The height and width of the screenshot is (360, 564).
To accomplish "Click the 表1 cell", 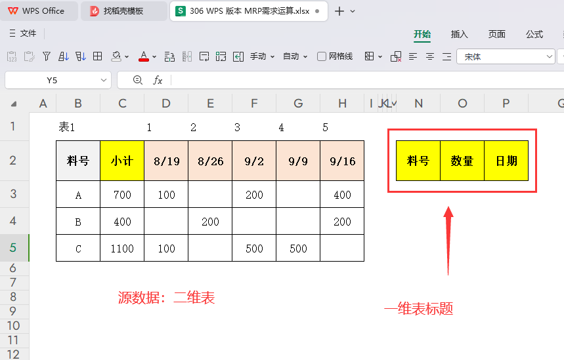I will point(78,127).
